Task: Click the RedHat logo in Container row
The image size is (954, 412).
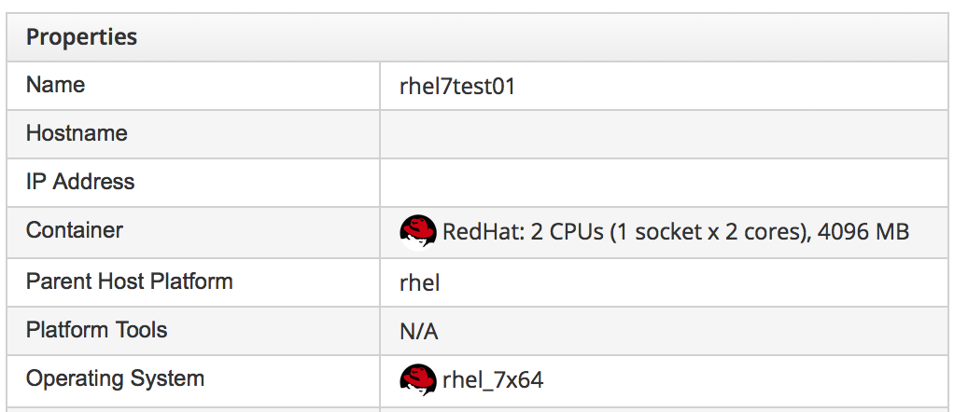Action: coord(417,231)
